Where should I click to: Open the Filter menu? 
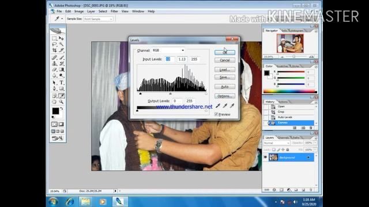[114, 11]
